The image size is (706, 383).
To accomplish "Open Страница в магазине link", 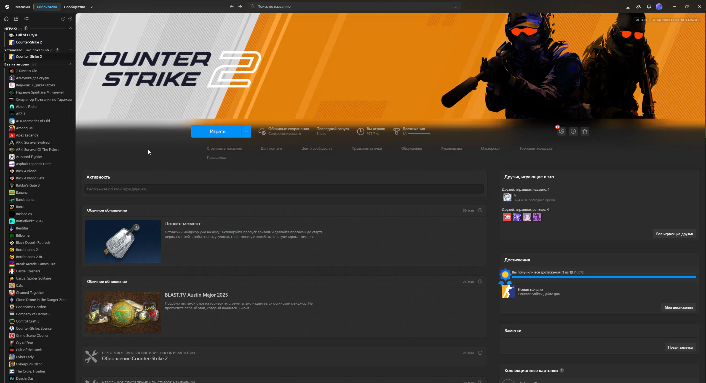I will click(224, 149).
